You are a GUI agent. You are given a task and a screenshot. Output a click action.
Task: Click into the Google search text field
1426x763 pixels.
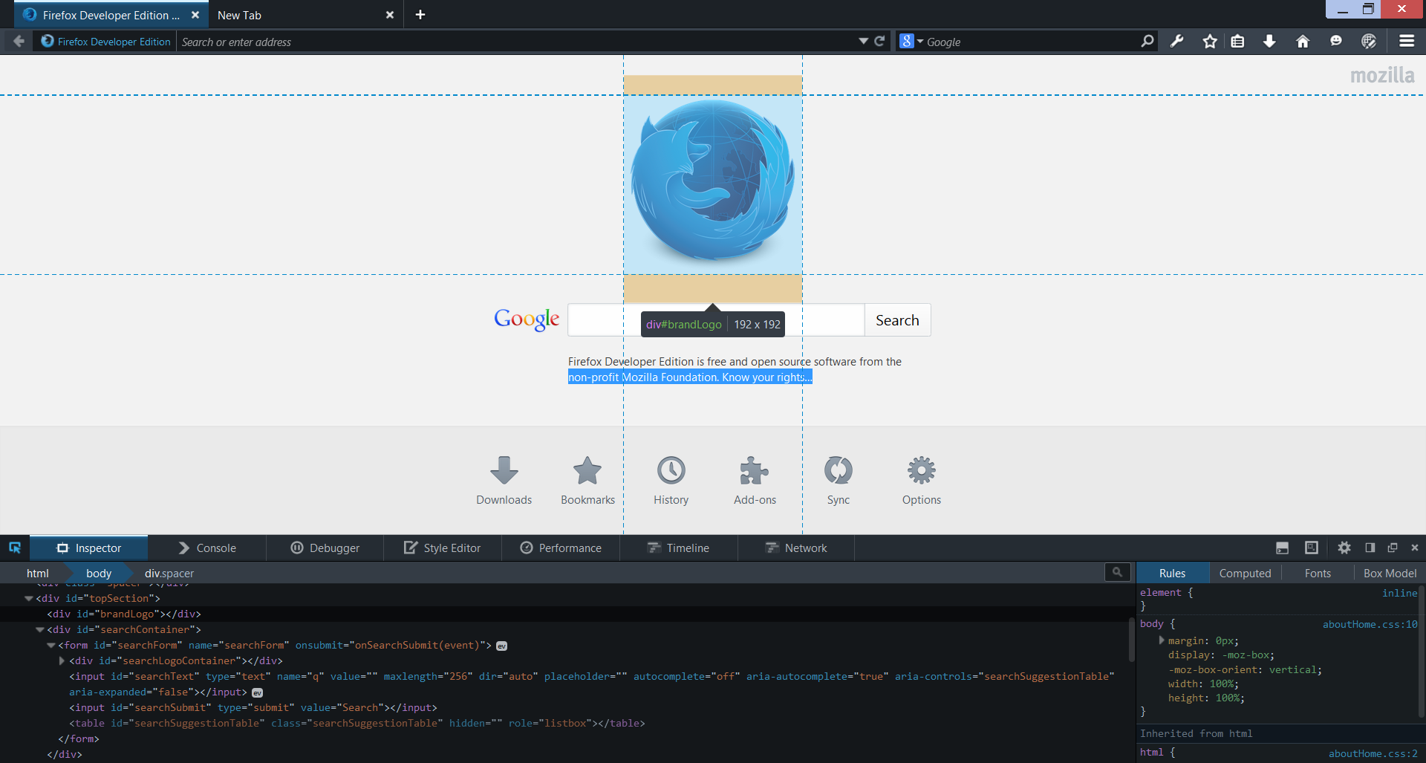[716, 320]
